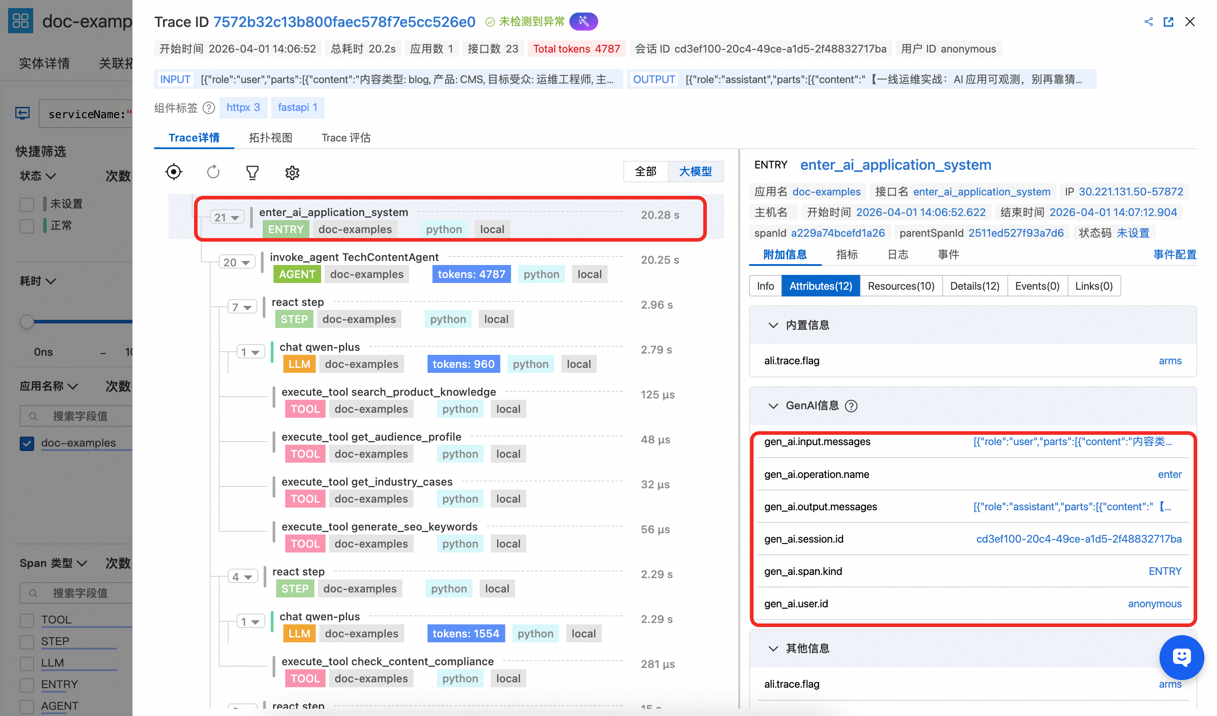The height and width of the screenshot is (716, 1217).
Task: Open trace view settings gear
Action: (x=292, y=172)
